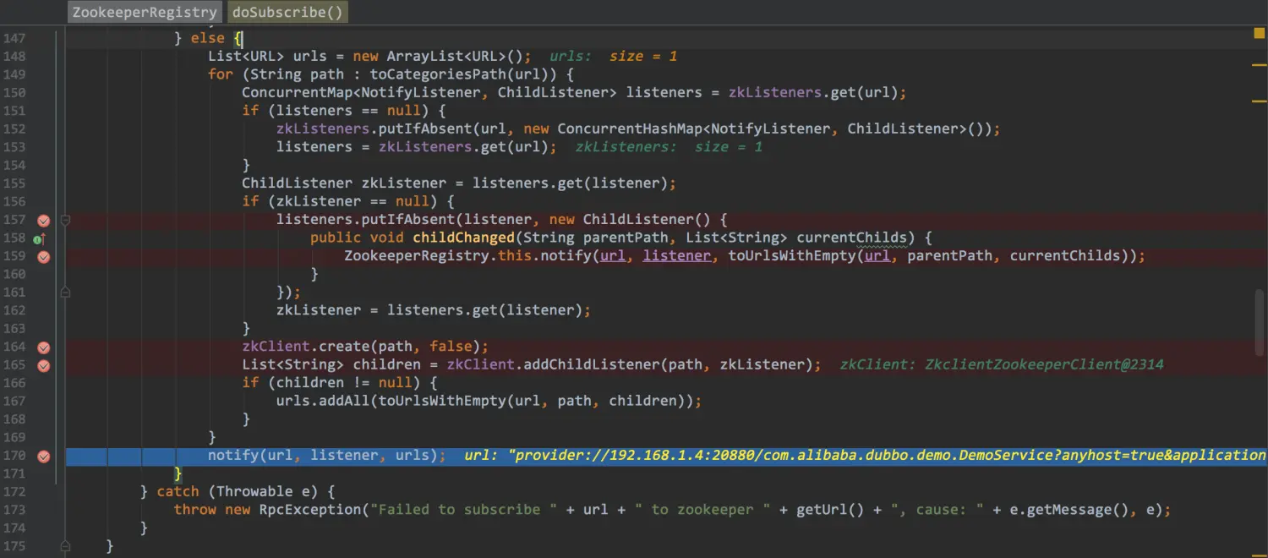This screenshot has height=558, width=1268.
Task: Click the 'Failed to subscribe' string literal
Action: 463,510
